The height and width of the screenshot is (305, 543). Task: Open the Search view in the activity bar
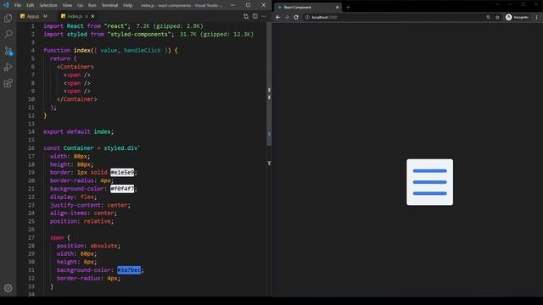tap(8, 34)
